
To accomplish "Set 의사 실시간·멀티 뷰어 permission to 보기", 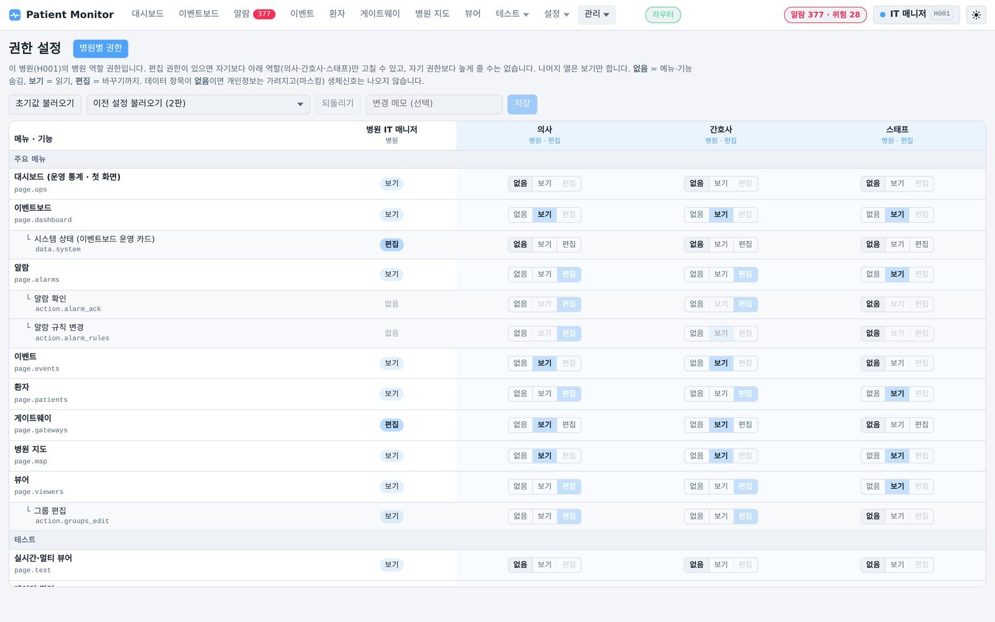I will point(545,565).
